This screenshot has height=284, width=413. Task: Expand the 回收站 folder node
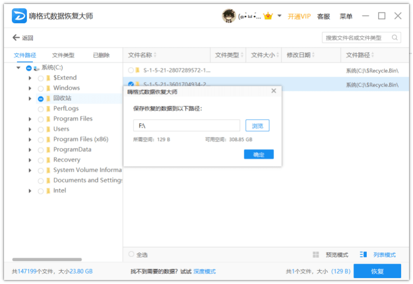click(x=30, y=98)
